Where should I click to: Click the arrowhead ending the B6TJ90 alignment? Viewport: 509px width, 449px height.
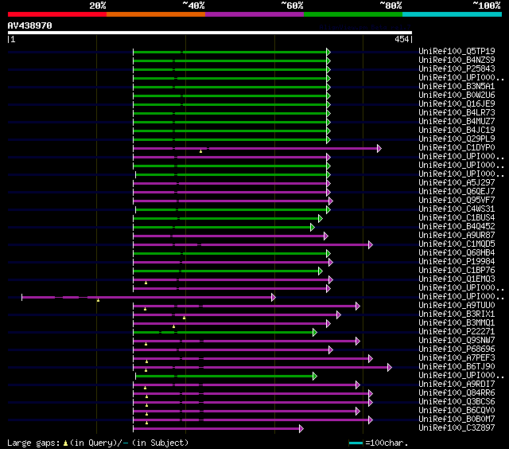(390, 368)
